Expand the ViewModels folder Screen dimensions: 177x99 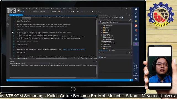[x=101, y=31]
